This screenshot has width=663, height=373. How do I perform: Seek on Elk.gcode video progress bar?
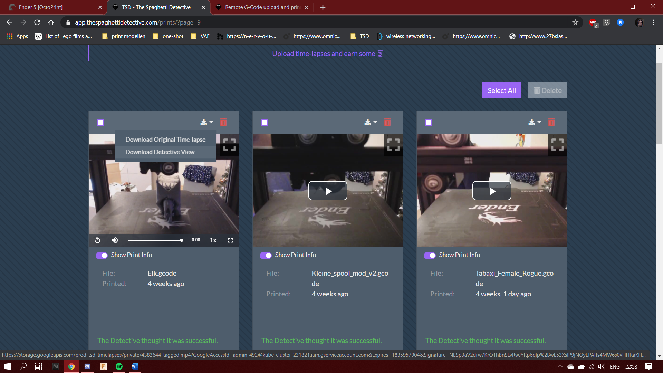(x=155, y=240)
